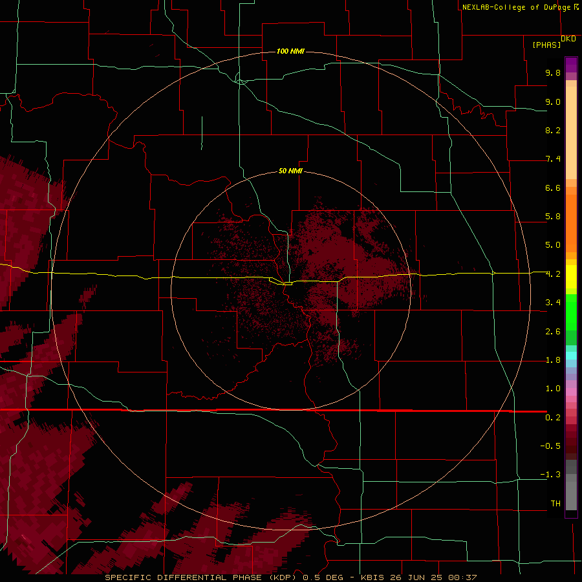Click the cyan segment of the color bar
582x582 pixels.
[x=571, y=355]
